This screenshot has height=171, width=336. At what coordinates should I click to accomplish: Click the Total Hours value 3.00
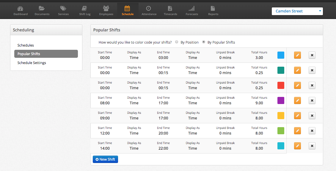click(x=259, y=57)
